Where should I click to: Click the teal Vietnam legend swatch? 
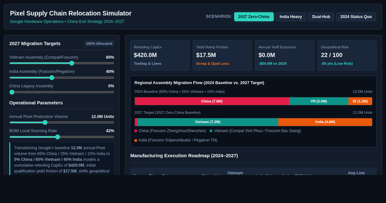211,131
